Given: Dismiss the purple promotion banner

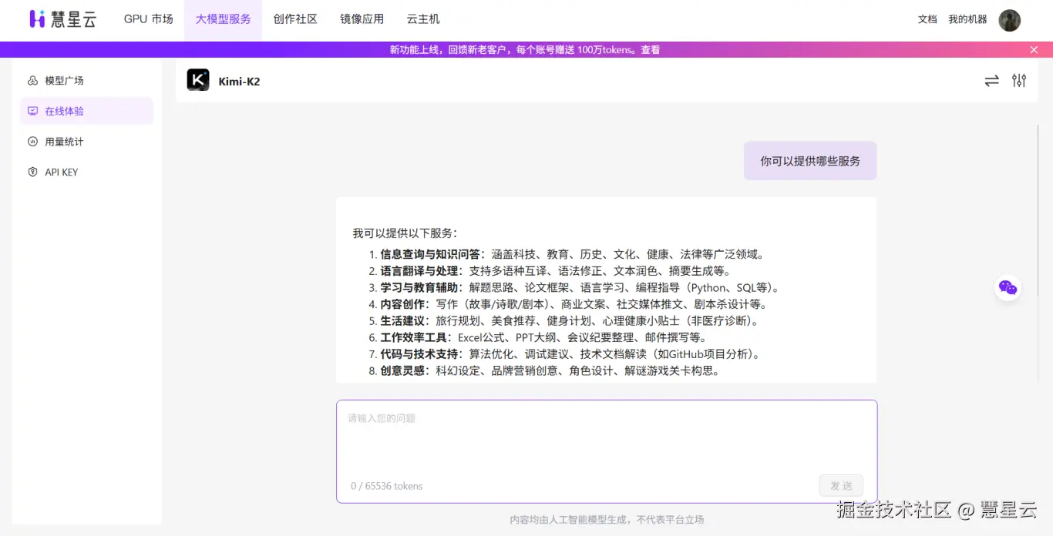Looking at the screenshot, I should 1034,50.
